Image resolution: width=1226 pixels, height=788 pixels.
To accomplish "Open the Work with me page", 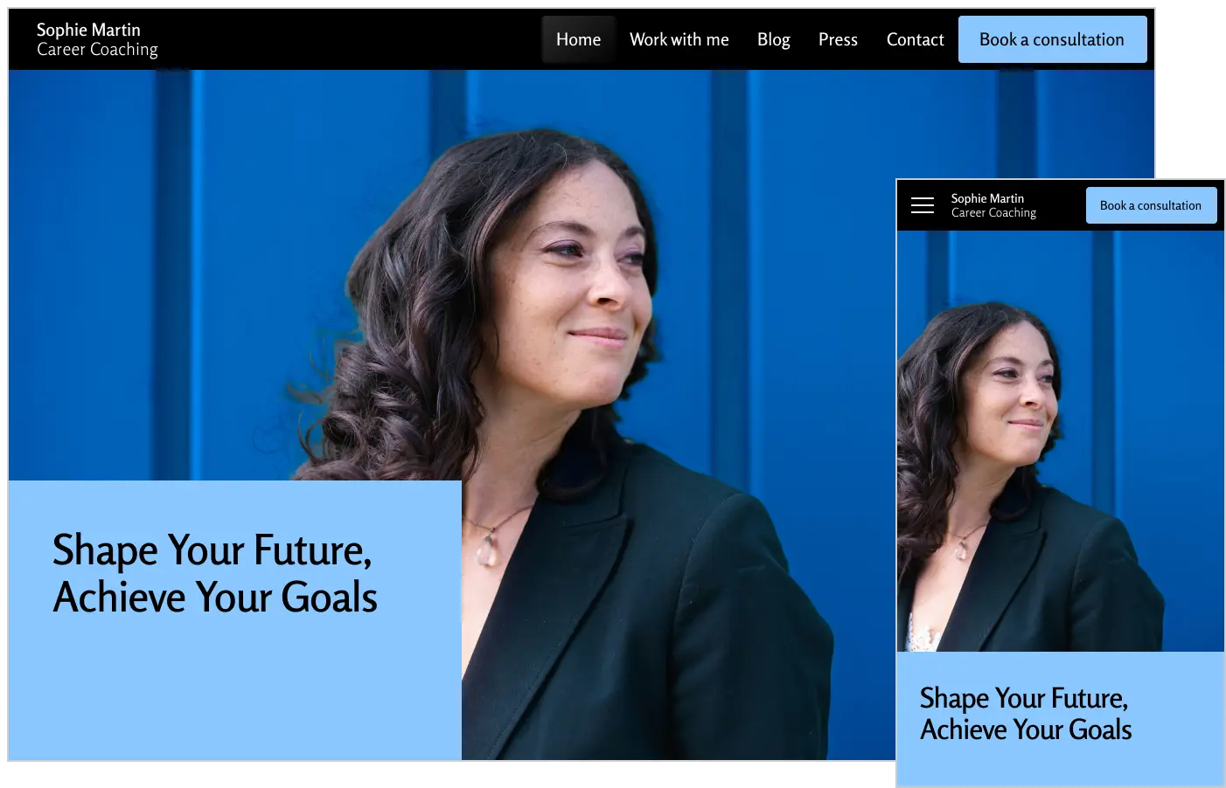I will pyautogui.click(x=679, y=39).
